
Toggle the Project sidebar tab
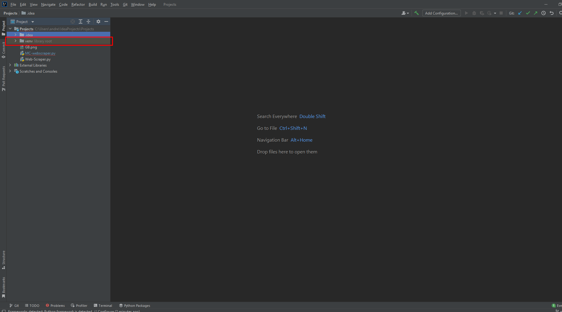point(3,28)
